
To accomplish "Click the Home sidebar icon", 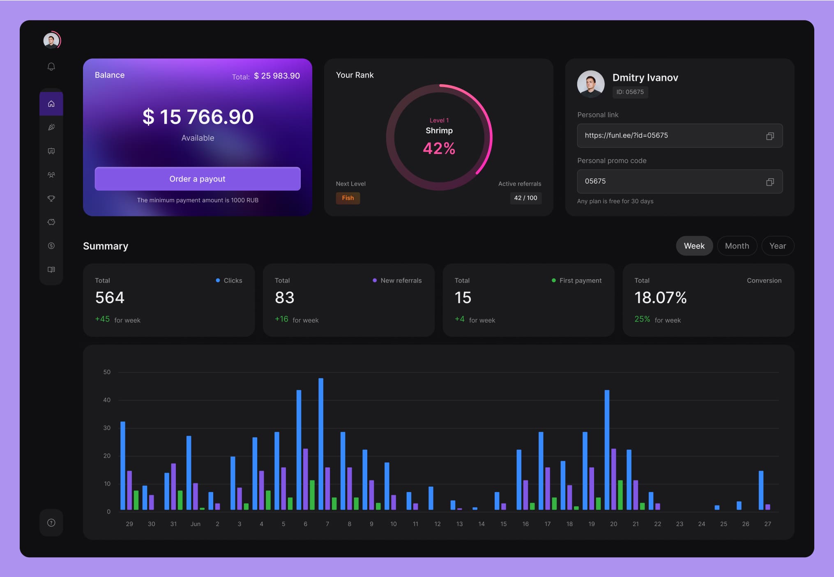I will click(x=51, y=104).
